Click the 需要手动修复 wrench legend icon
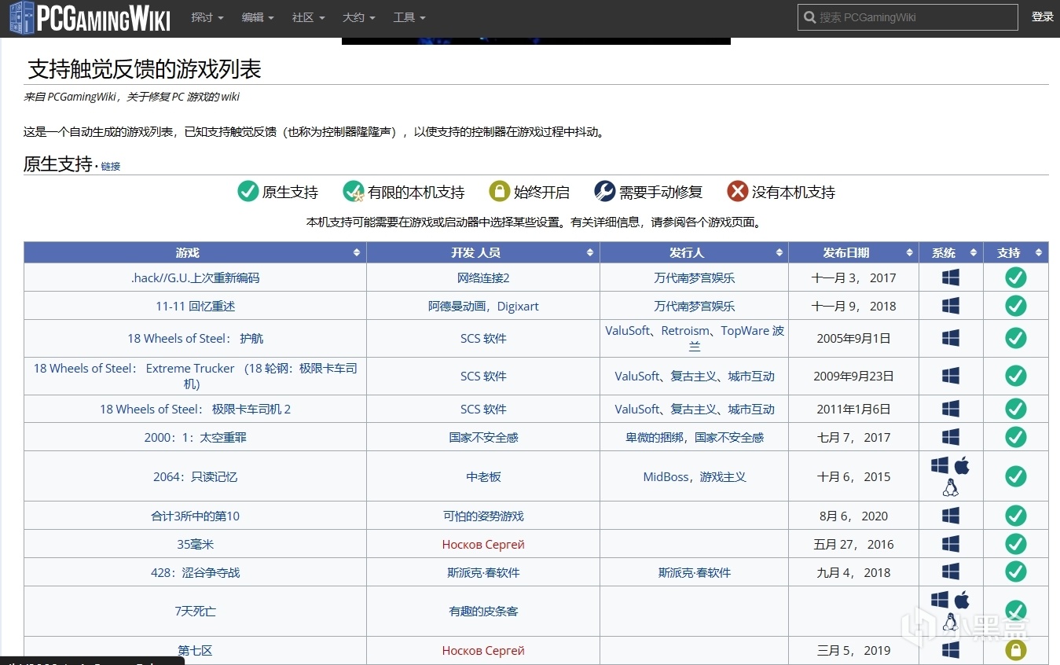1060x665 pixels. coord(604,191)
